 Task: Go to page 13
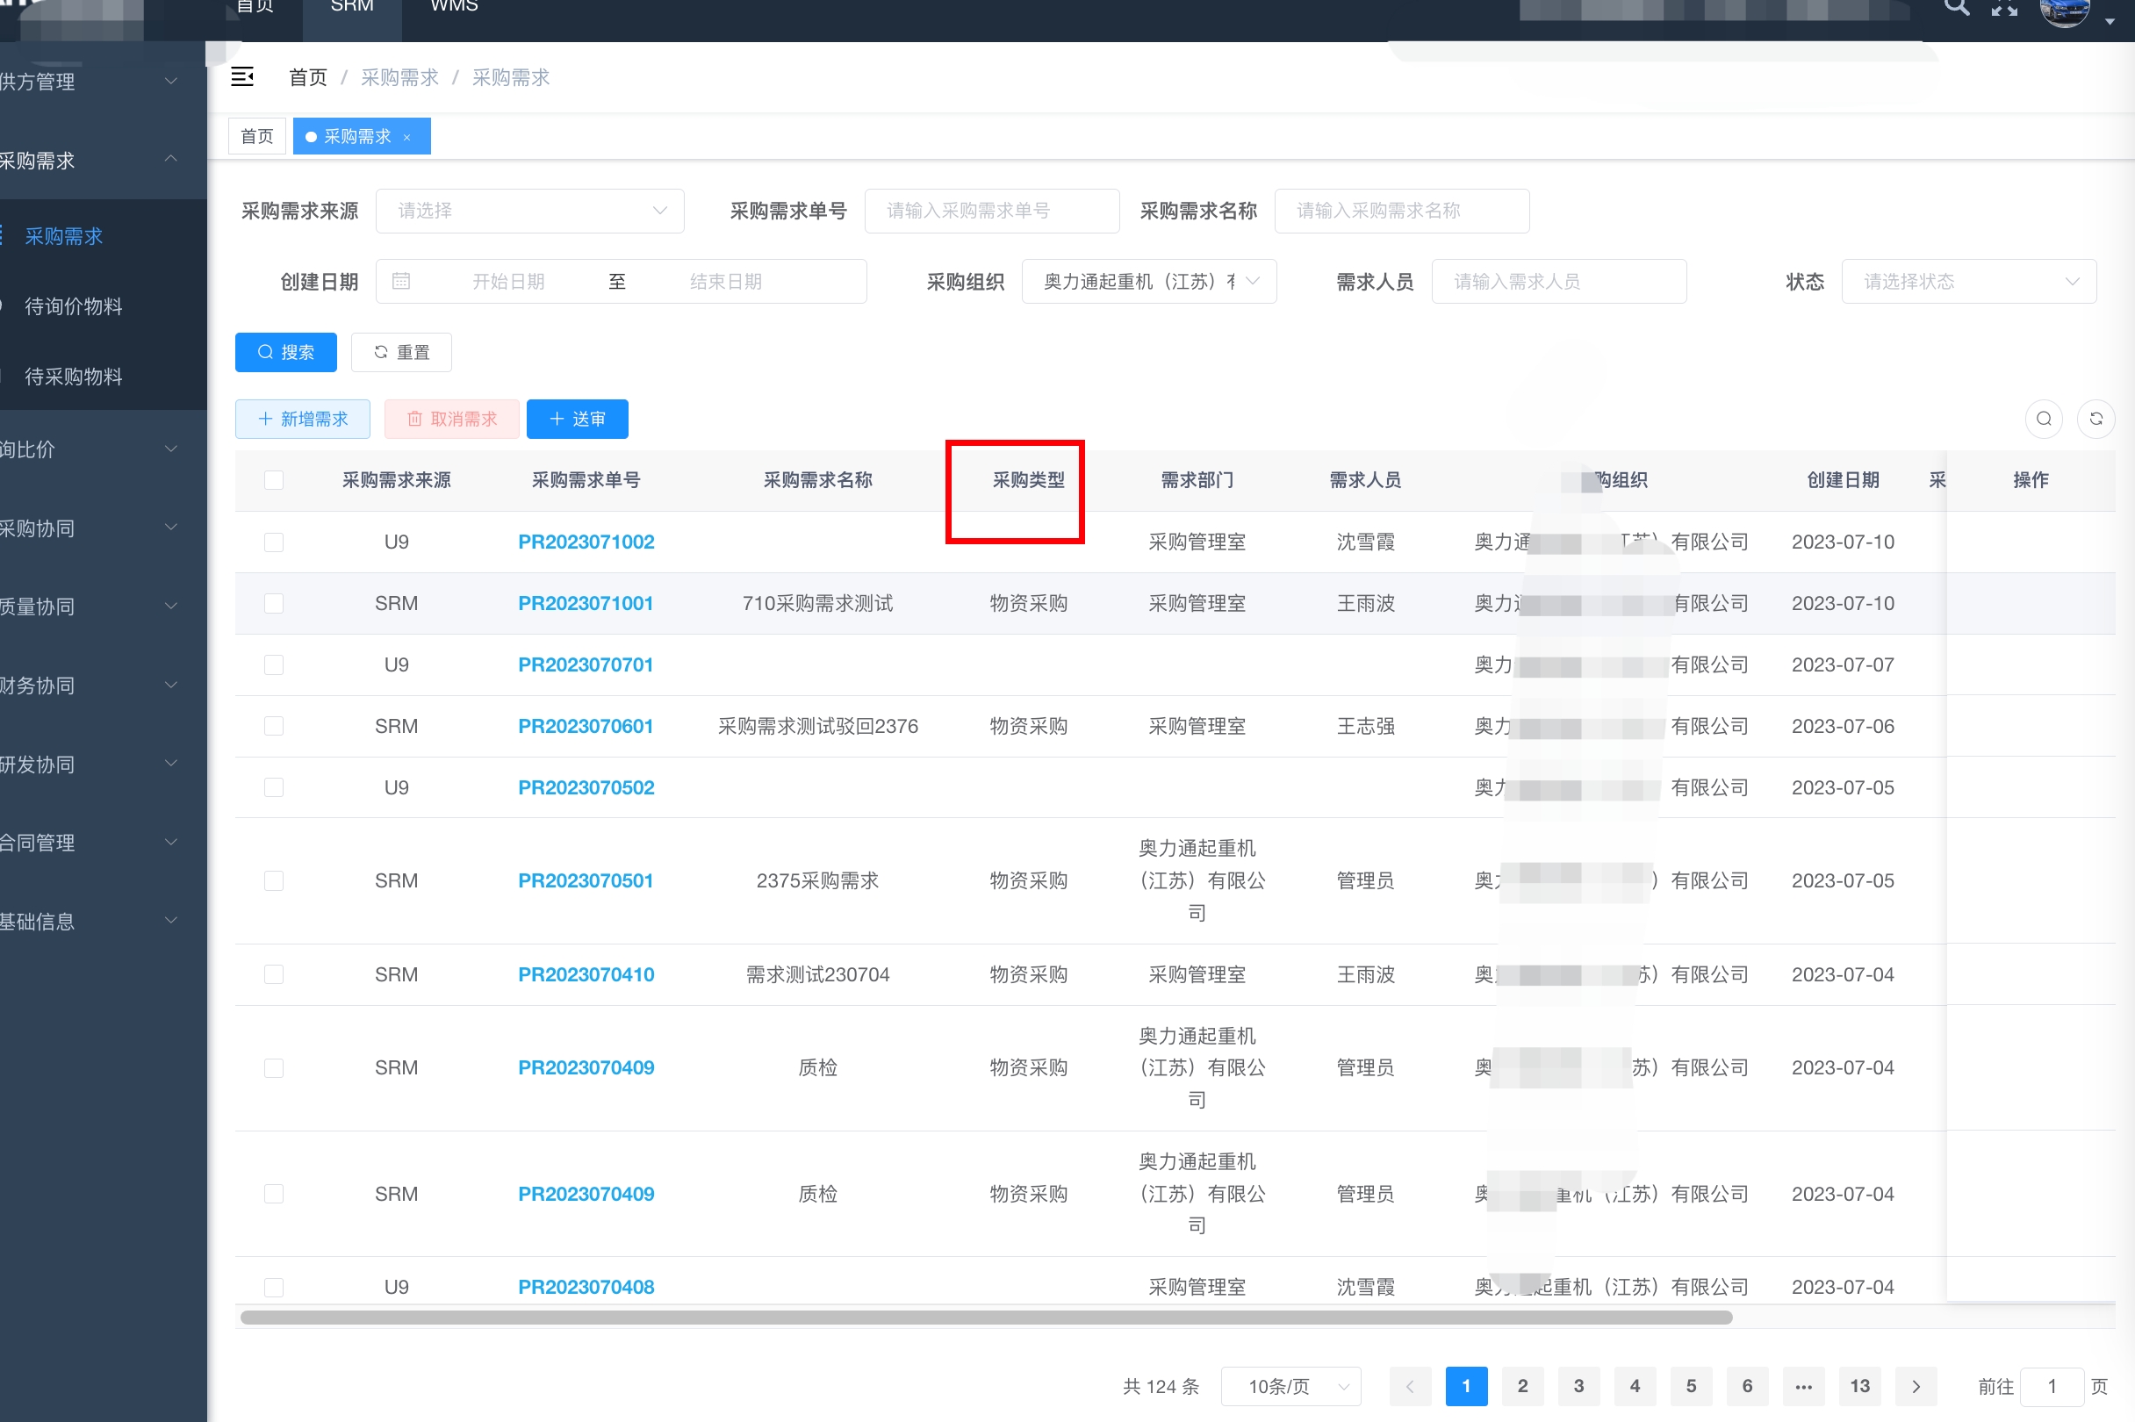(x=1859, y=1386)
